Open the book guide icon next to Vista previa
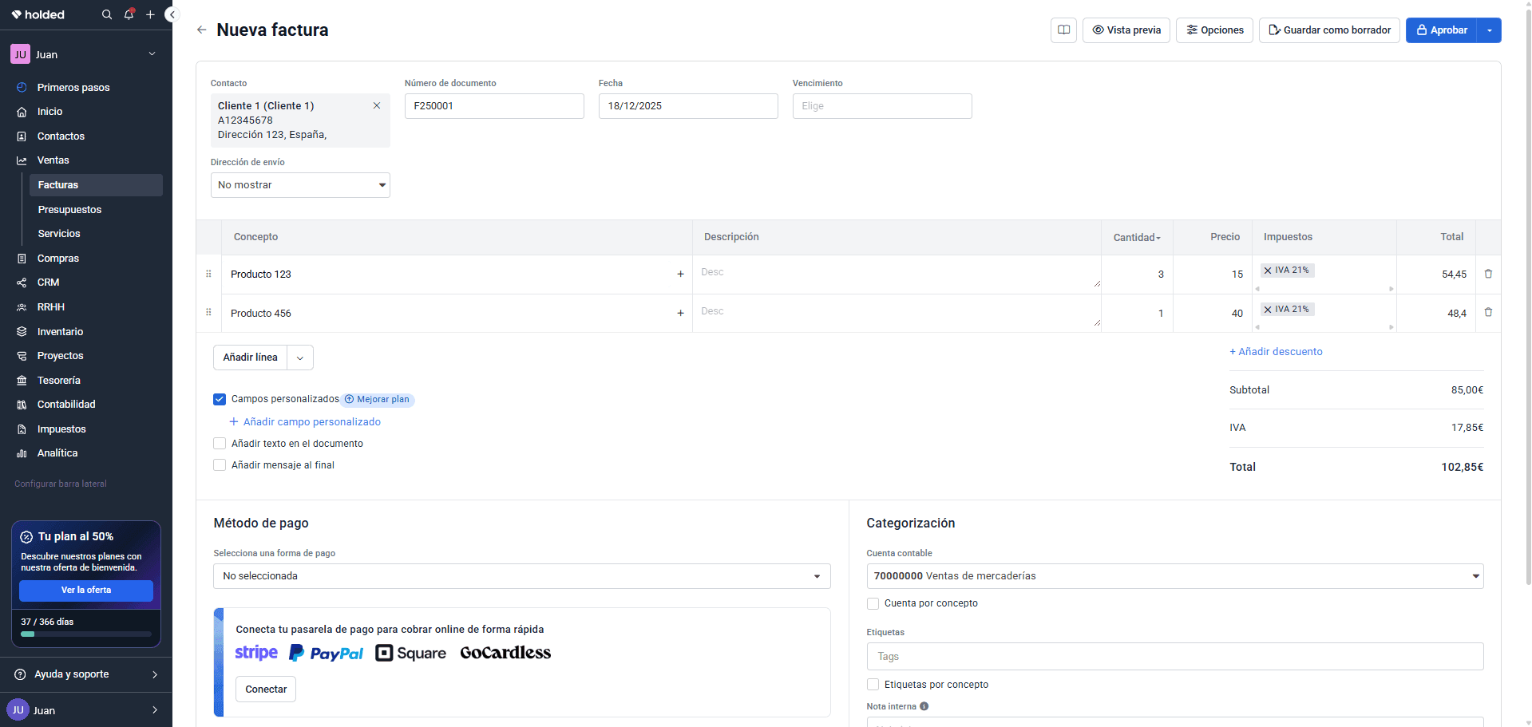Image resolution: width=1532 pixels, height=727 pixels. (x=1063, y=30)
